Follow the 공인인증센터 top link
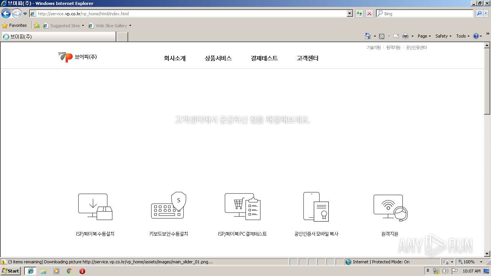 pyautogui.click(x=416, y=48)
